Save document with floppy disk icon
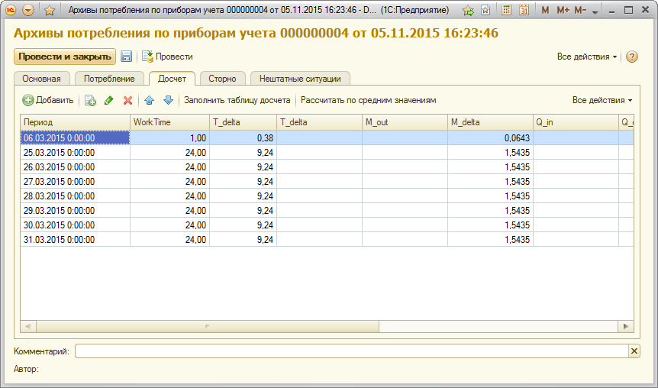Viewport: 658px width, 388px height. pos(126,57)
